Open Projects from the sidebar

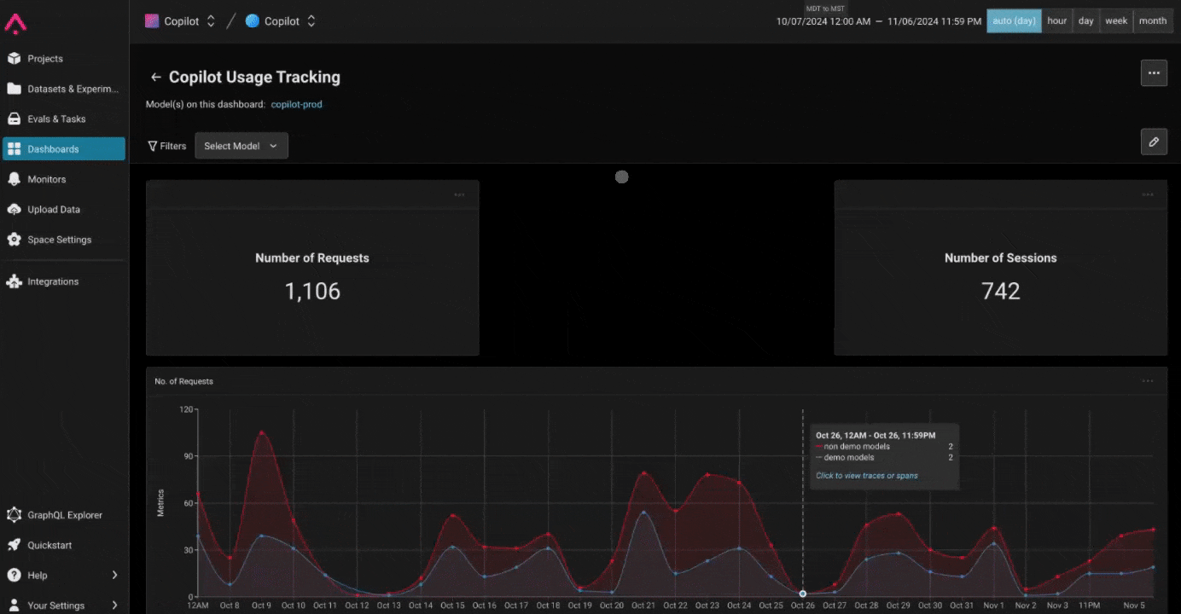pos(64,59)
